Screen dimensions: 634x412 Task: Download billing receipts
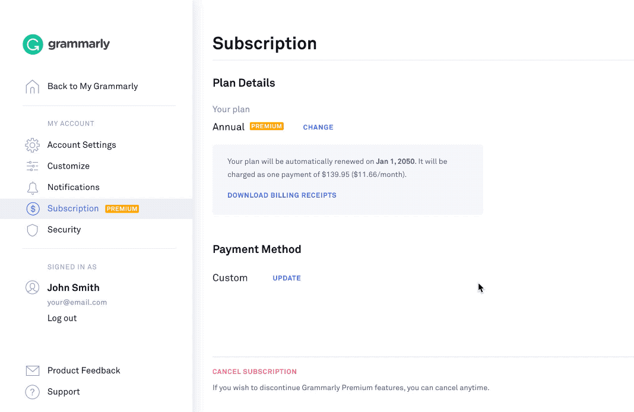pos(282,195)
